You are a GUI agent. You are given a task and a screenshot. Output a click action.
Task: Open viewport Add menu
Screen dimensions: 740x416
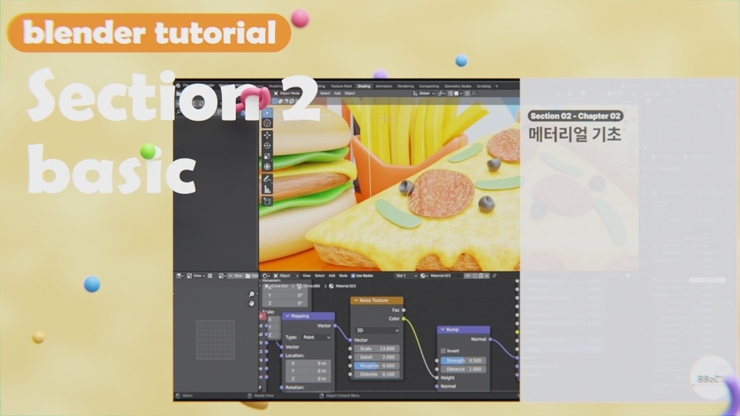(338, 93)
